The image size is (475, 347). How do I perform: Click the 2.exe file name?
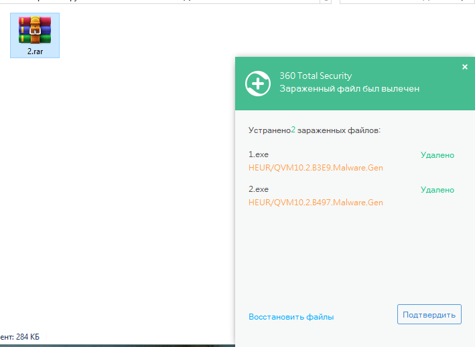point(259,189)
